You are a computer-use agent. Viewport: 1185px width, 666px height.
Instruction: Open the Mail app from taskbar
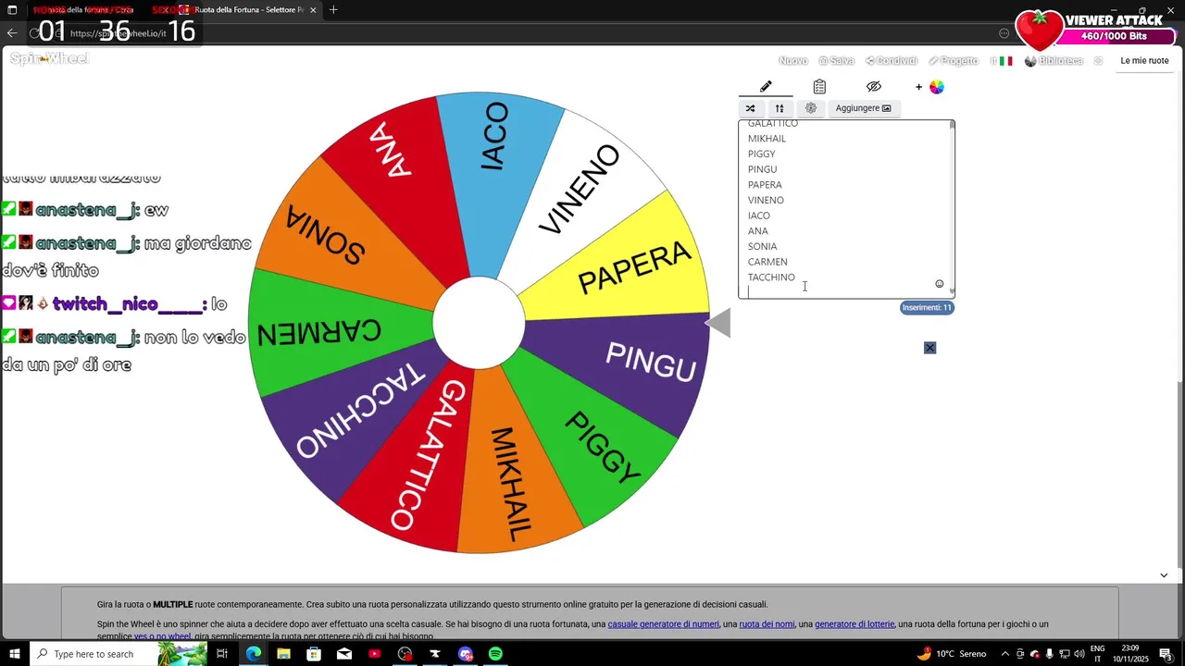click(x=344, y=654)
